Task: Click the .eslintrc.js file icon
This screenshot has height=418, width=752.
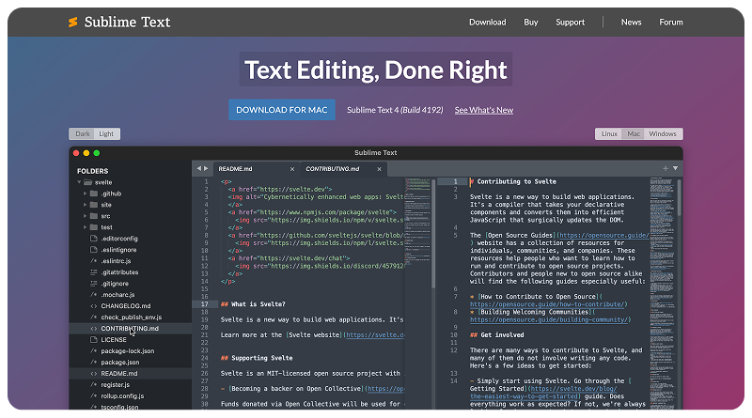Action: (x=93, y=261)
